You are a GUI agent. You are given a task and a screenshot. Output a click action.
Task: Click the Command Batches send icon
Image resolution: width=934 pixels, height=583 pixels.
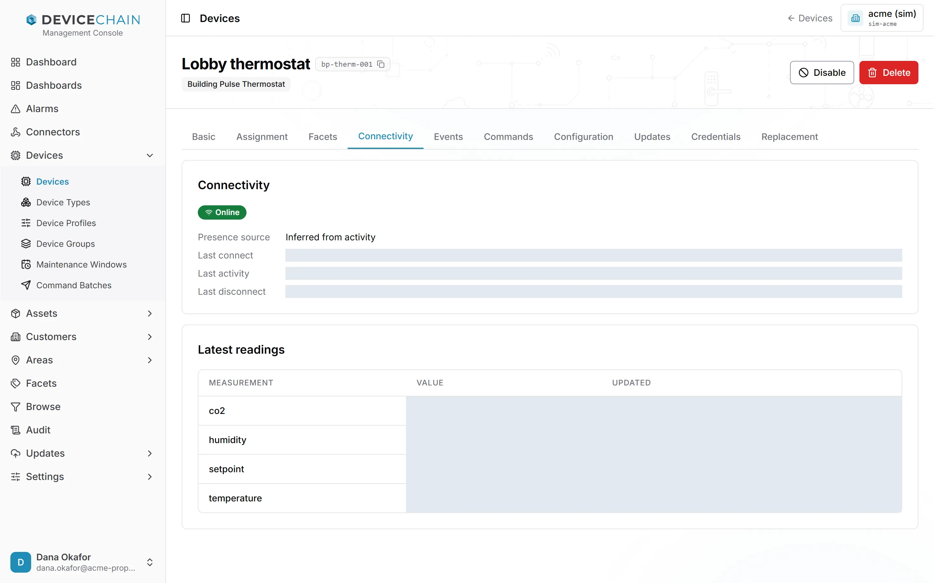tap(26, 285)
